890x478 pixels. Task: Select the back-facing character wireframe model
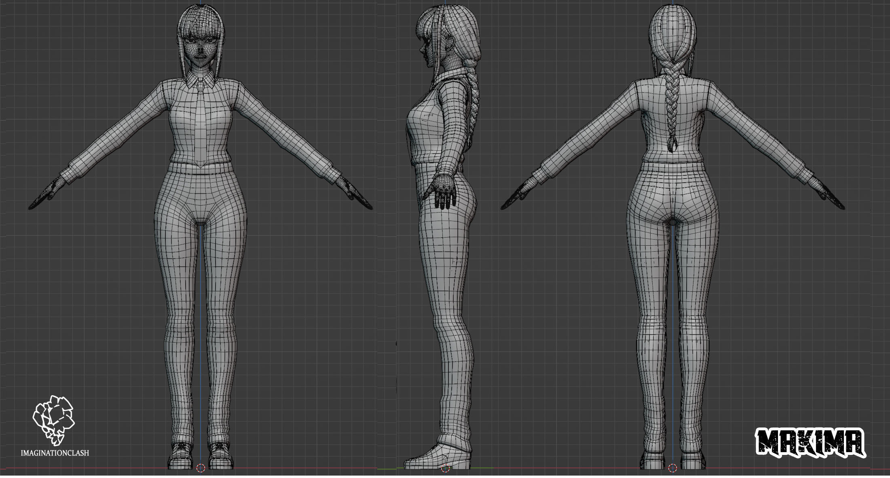coord(672,237)
